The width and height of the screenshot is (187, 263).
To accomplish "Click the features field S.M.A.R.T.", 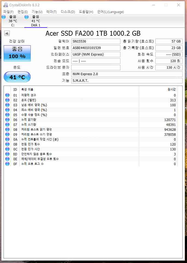I will tap(127, 80).
